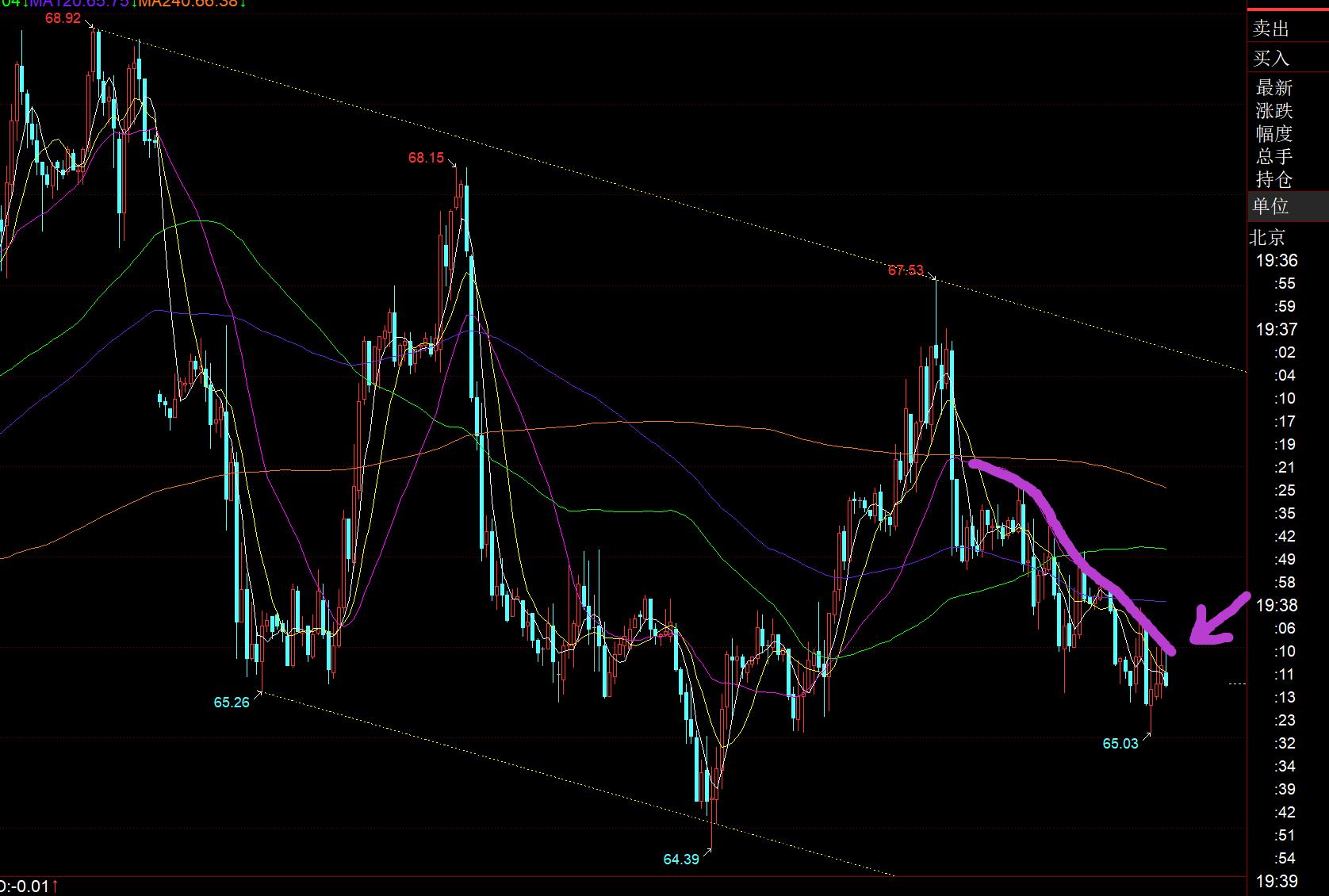Click the 北京 time column header
This screenshot has height=896, width=1329.
[x=1267, y=238]
